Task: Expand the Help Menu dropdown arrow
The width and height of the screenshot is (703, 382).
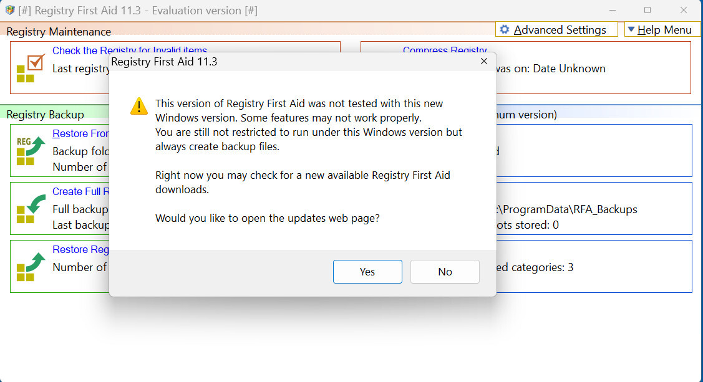Action: [631, 30]
